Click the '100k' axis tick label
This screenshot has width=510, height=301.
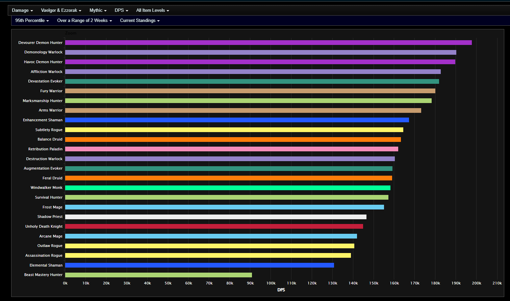click(271, 283)
